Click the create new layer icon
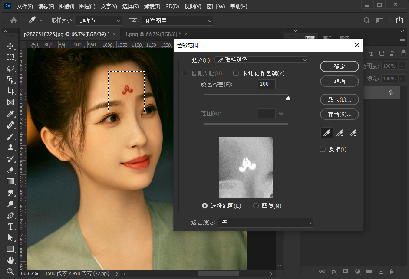The image size is (409, 279). (x=381, y=272)
